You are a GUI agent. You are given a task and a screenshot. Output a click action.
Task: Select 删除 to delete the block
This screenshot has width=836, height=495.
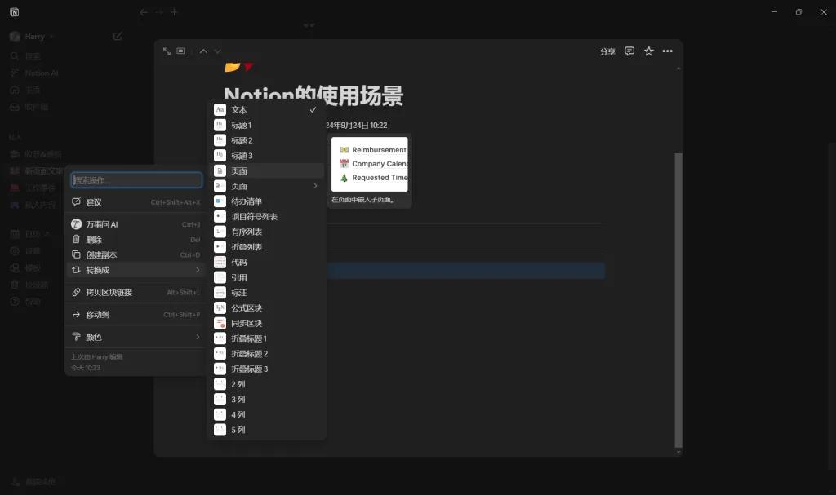[x=136, y=240]
